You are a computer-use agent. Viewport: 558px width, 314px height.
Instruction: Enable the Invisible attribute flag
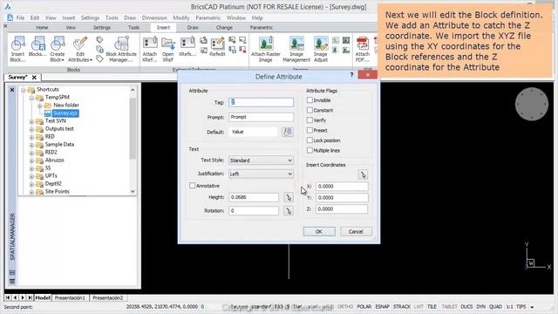310,100
